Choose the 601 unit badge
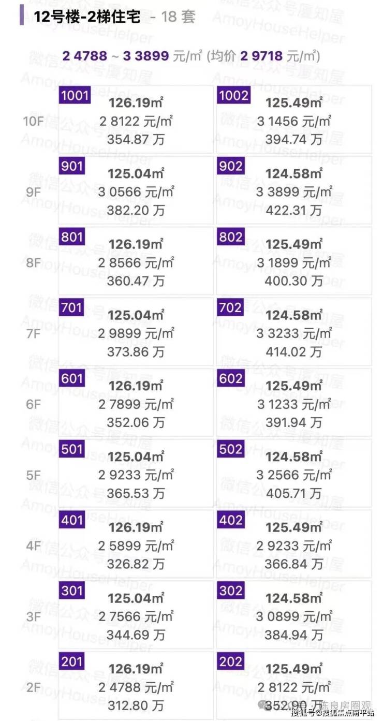Image resolution: width=383 pixels, height=721 pixels. (x=72, y=378)
